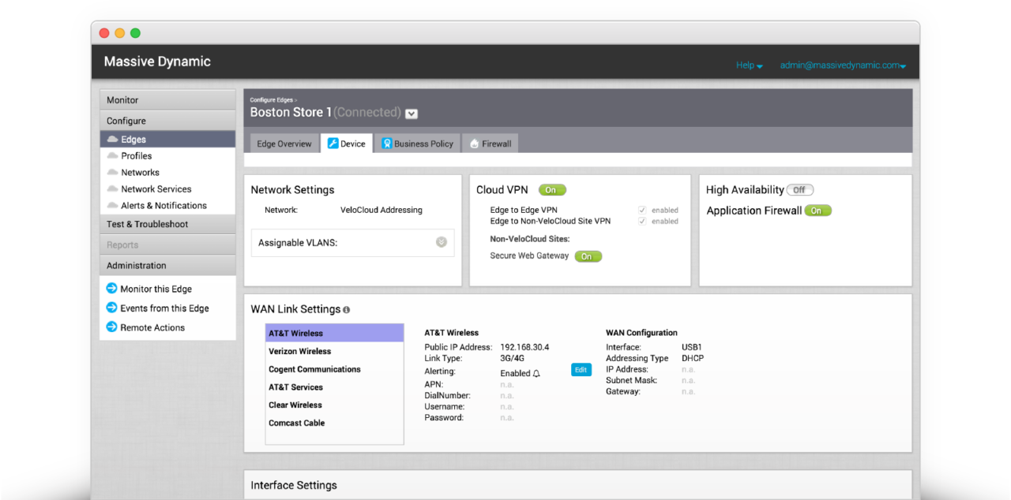Click the arrow icon for Monitor this Edge
This screenshot has width=1011, height=500.
tap(112, 289)
